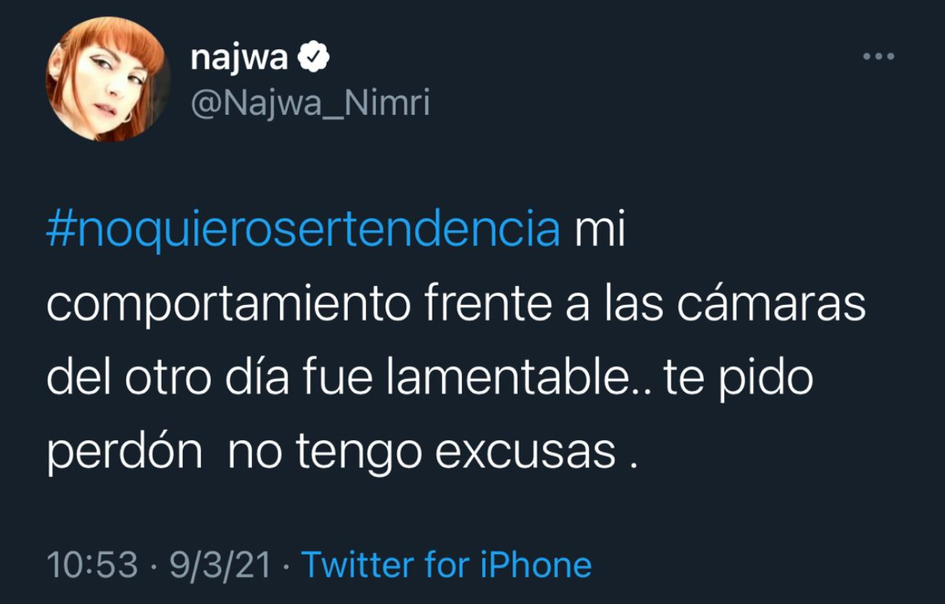The height and width of the screenshot is (604, 945).
Task: Click the words "del otro día" in the tweet
Action: coord(167,378)
